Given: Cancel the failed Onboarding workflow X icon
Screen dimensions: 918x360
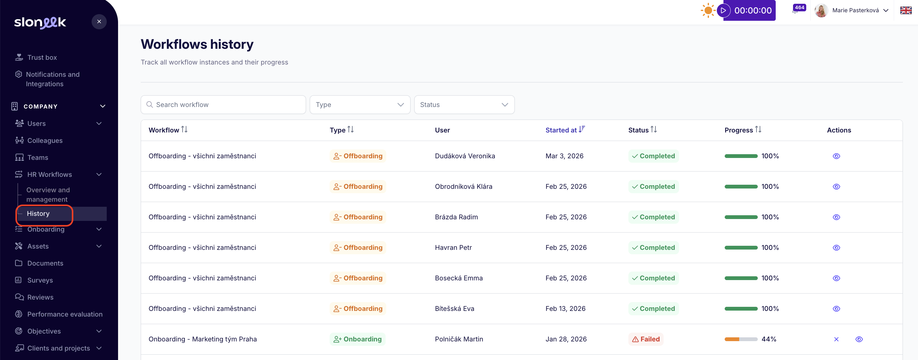Looking at the screenshot, I should pos(836,339).
